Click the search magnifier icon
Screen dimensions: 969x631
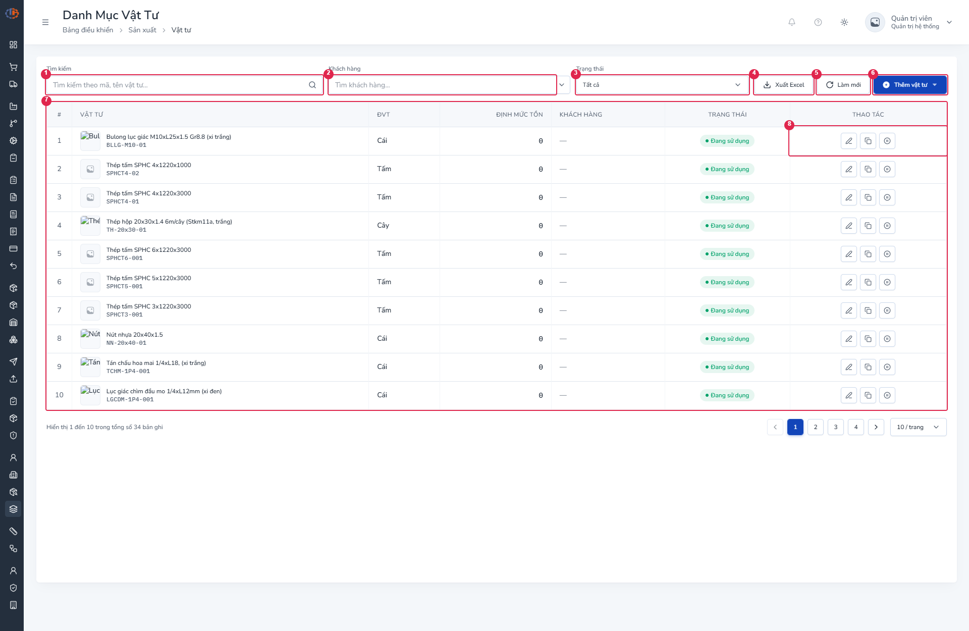(x=312, y=85)
